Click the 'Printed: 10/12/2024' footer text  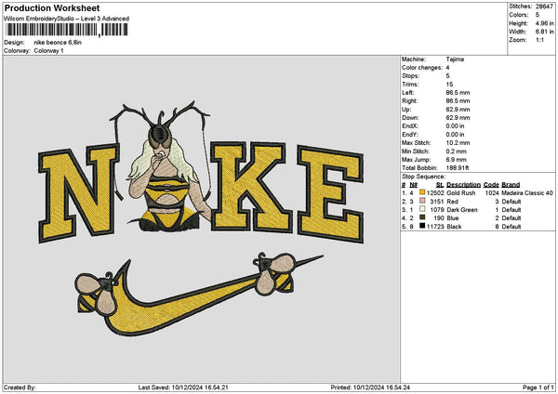tap(370, 387)
